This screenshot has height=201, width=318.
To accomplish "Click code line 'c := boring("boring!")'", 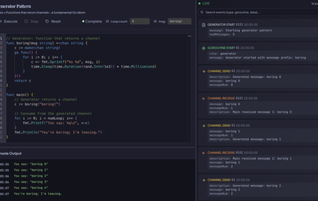I will coord(37,104).
